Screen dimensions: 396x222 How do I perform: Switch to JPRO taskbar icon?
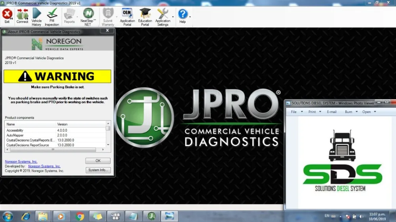[152, 216]
